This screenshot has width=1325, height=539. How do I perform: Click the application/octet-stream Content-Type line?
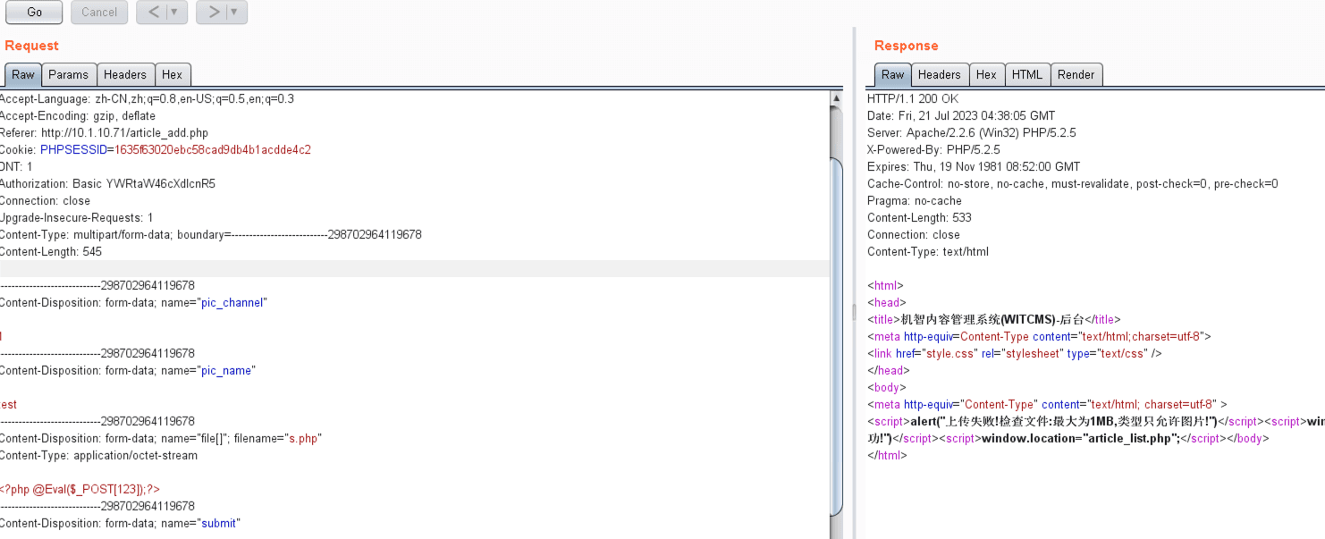[98, 456]
